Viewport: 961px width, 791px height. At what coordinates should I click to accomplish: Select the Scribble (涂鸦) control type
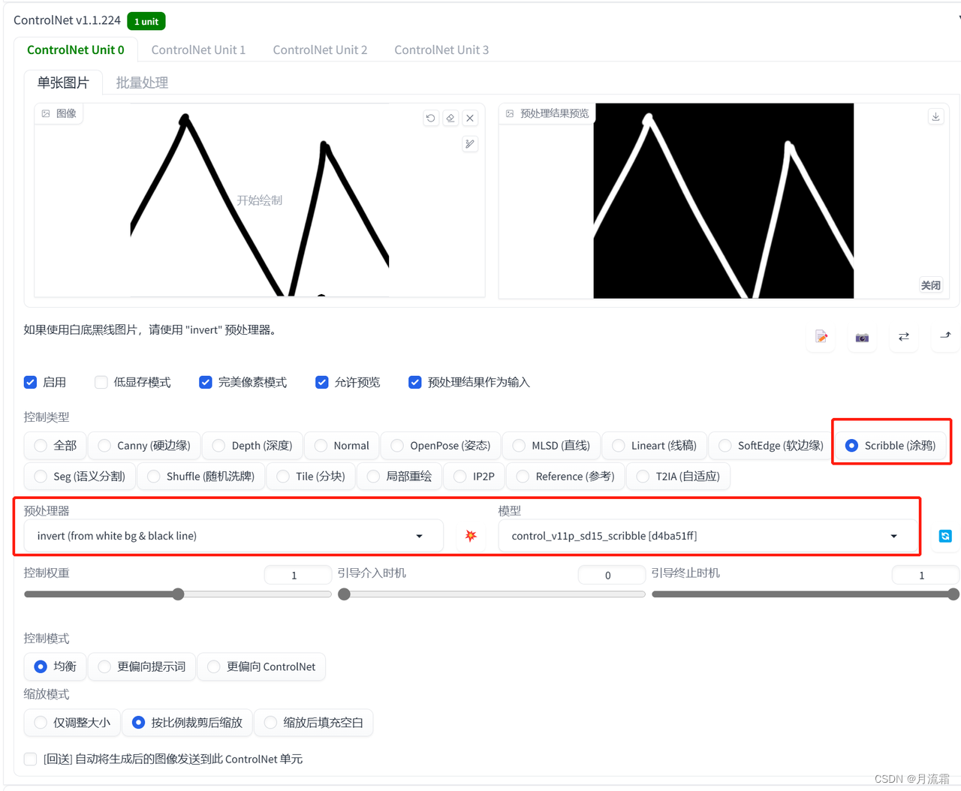[890, 445]
